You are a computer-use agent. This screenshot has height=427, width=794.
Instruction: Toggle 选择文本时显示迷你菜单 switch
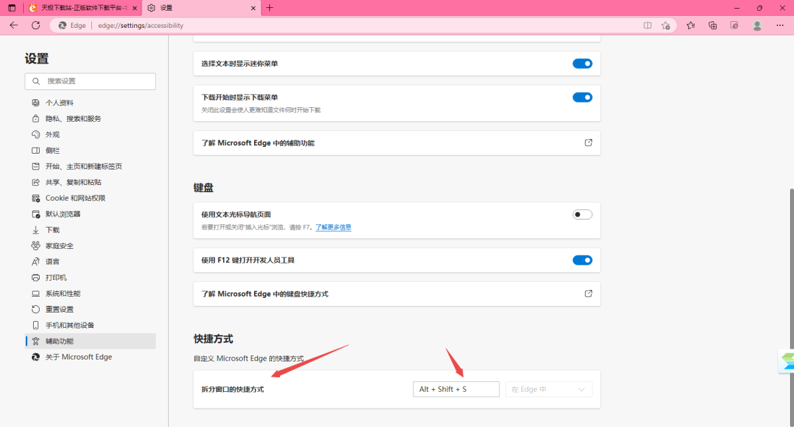582,63
